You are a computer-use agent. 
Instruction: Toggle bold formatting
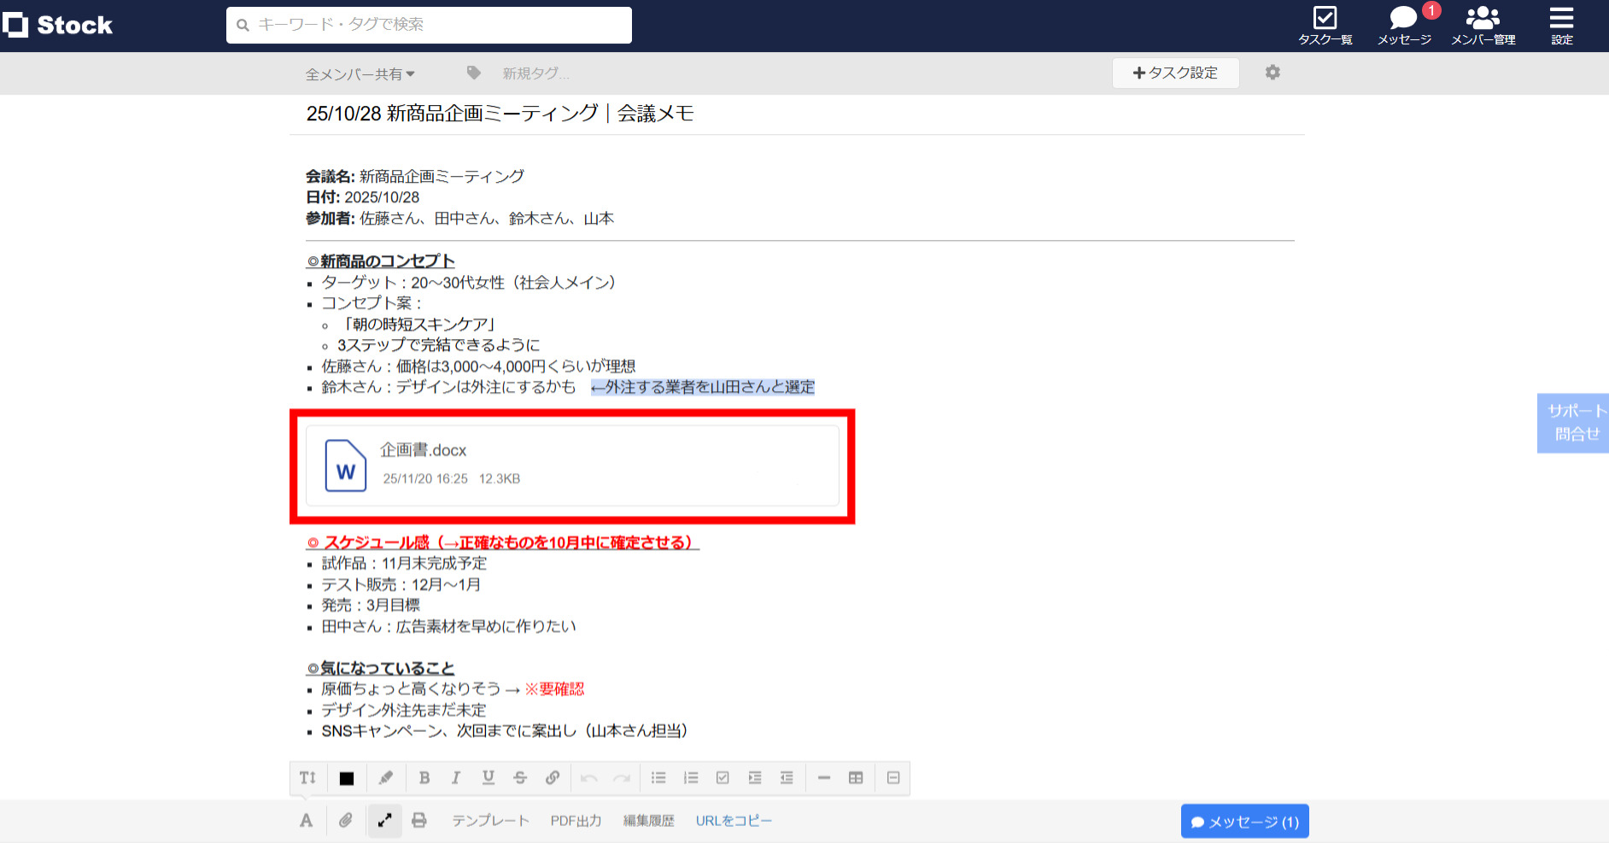[x=424, y=777]
